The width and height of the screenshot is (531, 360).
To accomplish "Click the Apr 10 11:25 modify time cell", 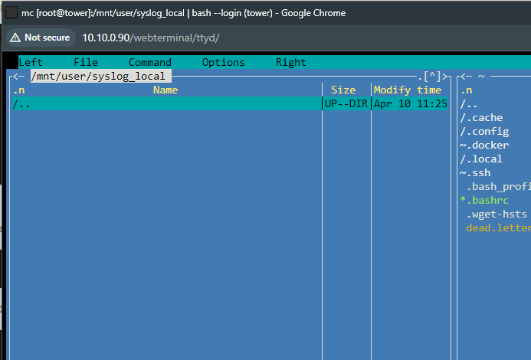I will (x=411, y=103).
